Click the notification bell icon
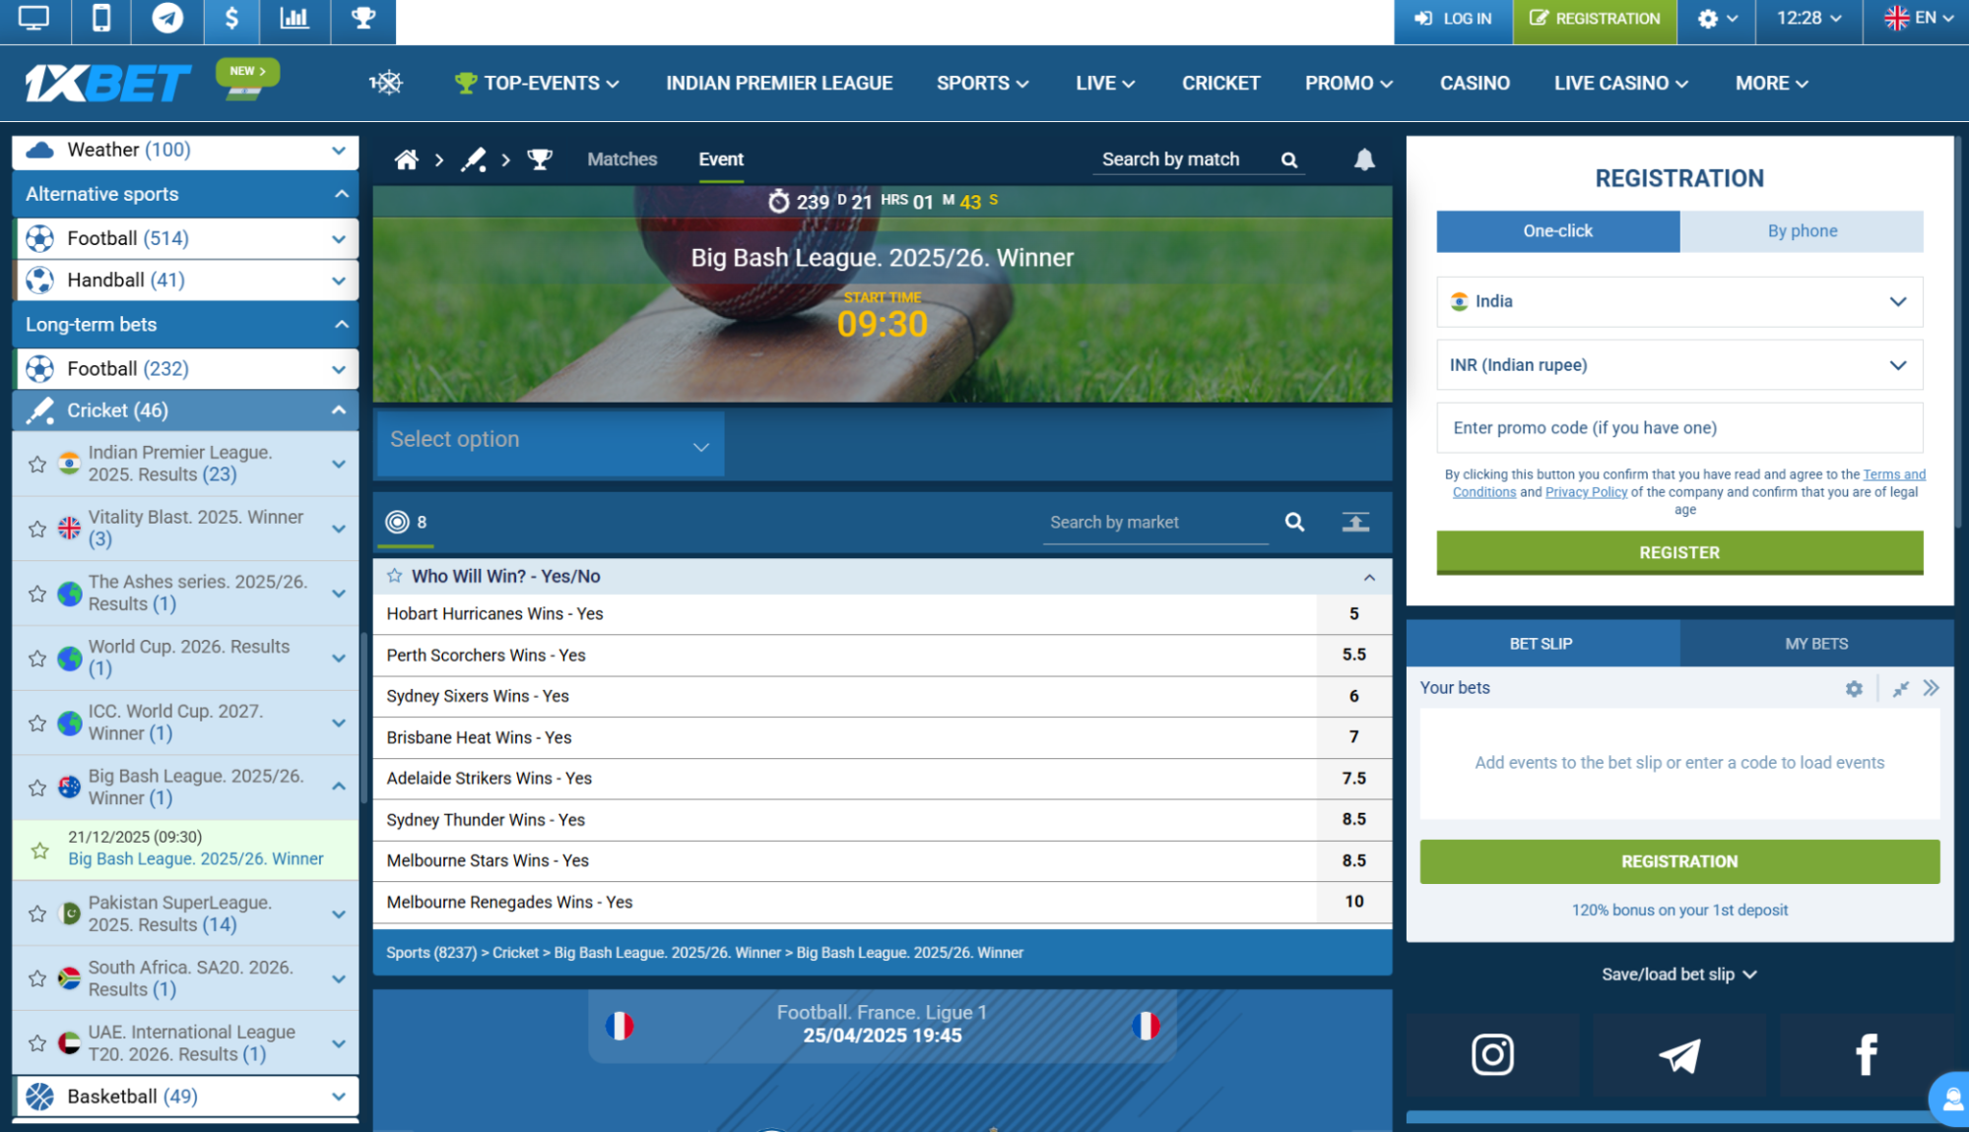 (x=1364, y=159)
